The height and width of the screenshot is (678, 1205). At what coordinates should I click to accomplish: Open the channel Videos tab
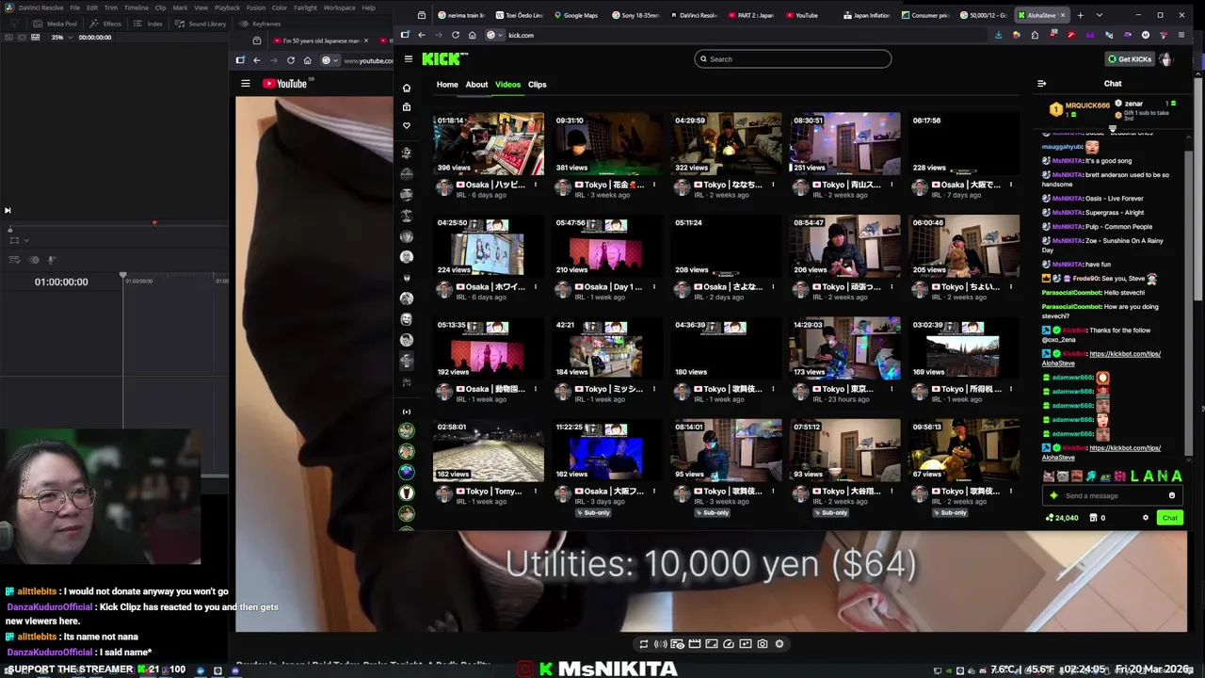click(507, 85)
